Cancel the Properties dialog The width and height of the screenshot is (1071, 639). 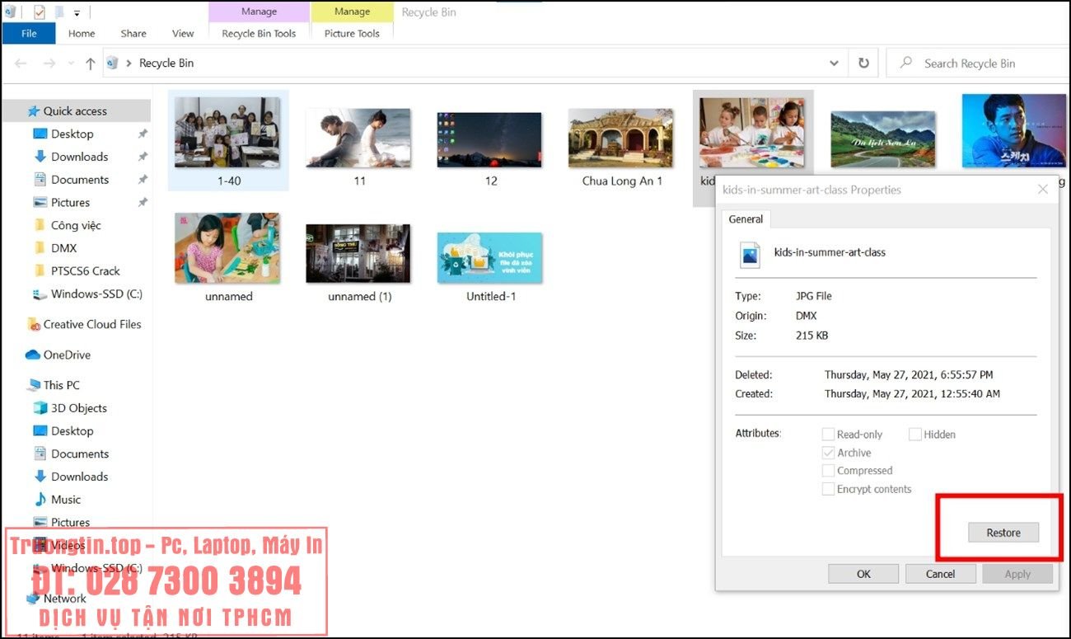point(940,573)
